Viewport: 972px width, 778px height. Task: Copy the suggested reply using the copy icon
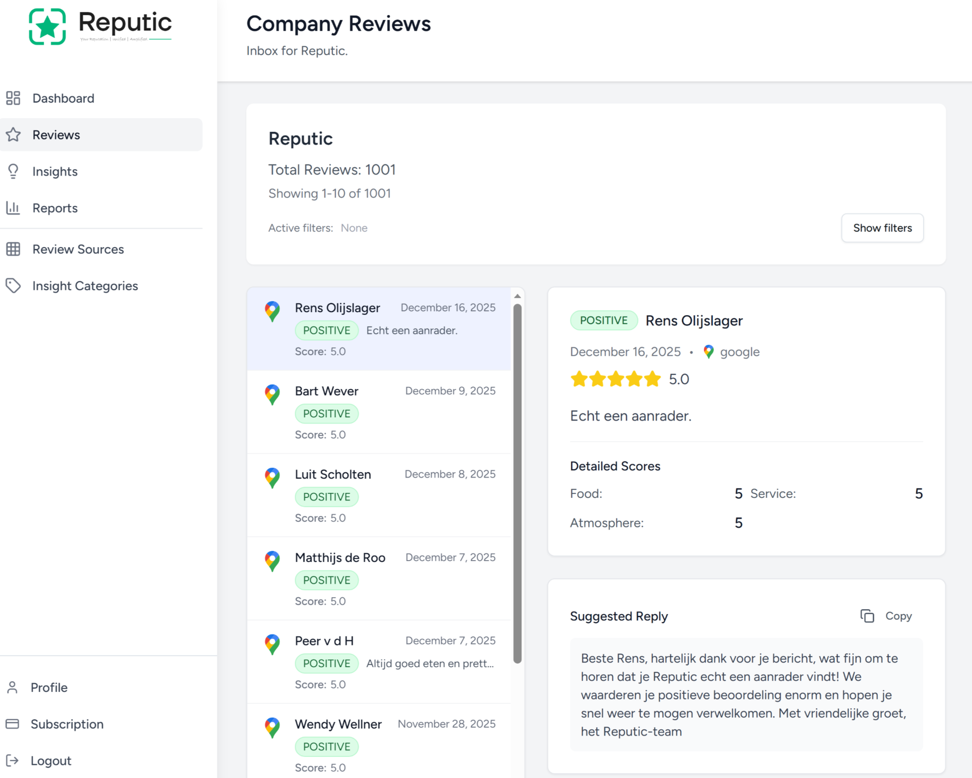(867, 616)
